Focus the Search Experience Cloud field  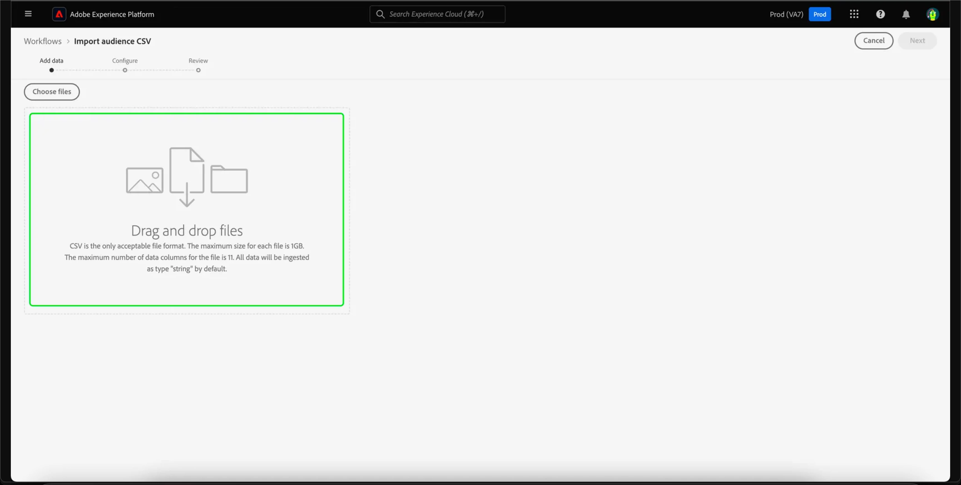tap(444, 14)
